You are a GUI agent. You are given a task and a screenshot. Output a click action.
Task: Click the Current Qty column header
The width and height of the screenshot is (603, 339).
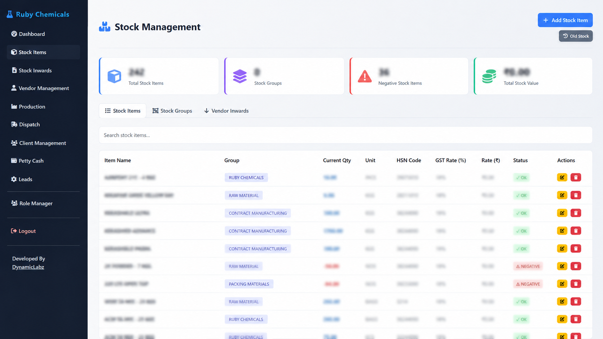[x=337, y=160]
